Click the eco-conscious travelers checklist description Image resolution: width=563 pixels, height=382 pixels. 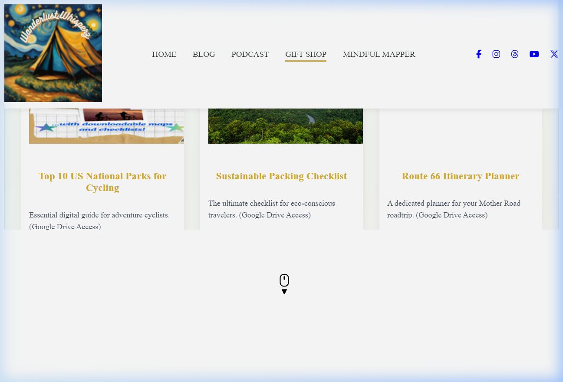coord(272,209)
